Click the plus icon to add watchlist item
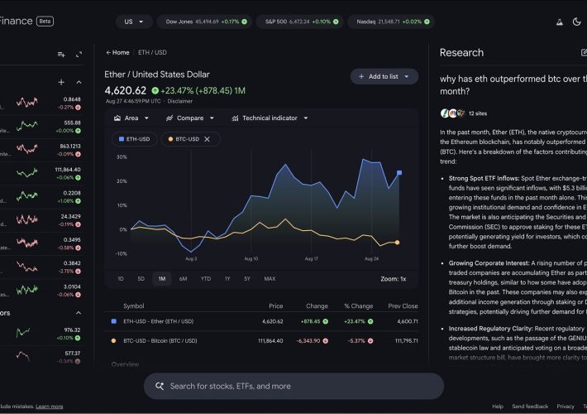The height and width of the screenshot is (414, 587). point(61,82)
